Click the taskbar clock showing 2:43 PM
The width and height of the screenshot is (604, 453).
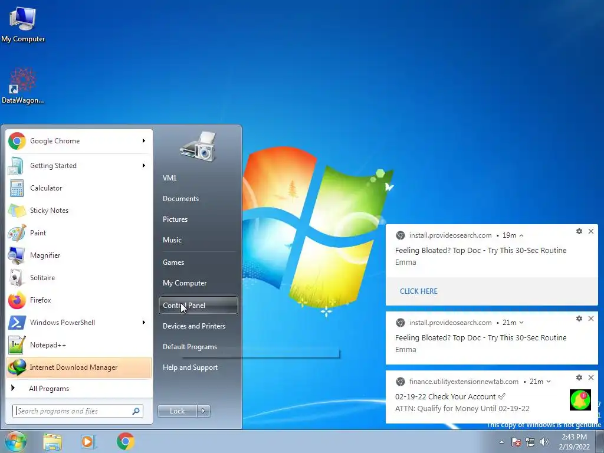tap(575, 441)
